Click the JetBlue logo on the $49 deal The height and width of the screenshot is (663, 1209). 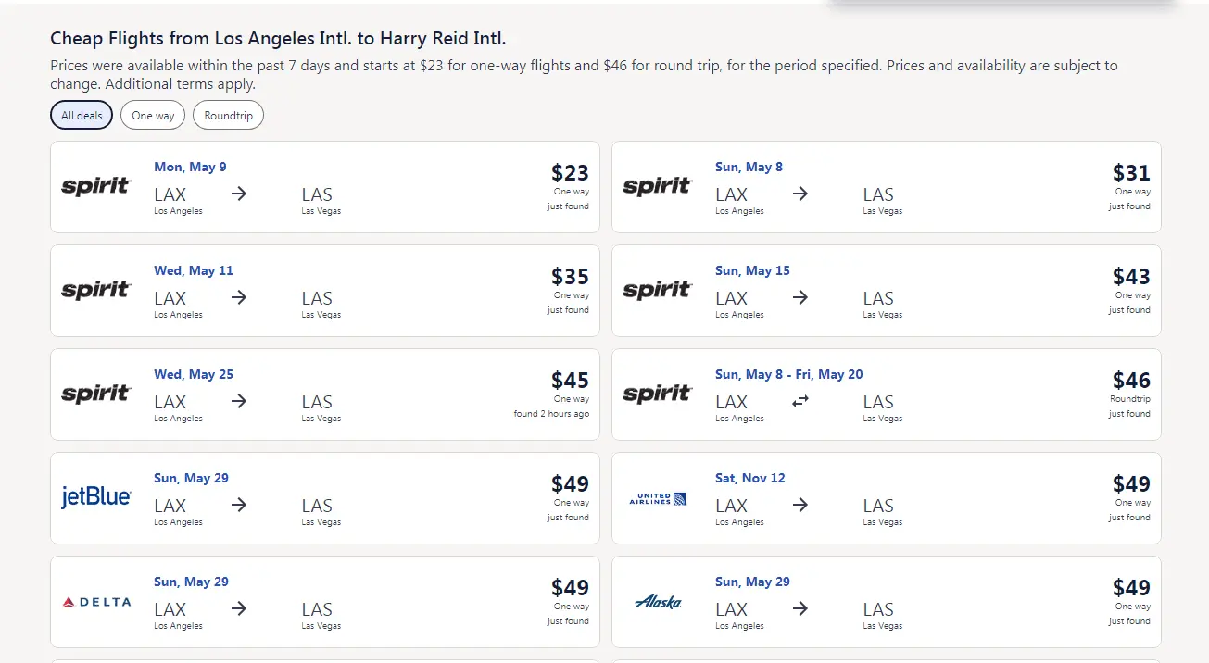point(96,497)
